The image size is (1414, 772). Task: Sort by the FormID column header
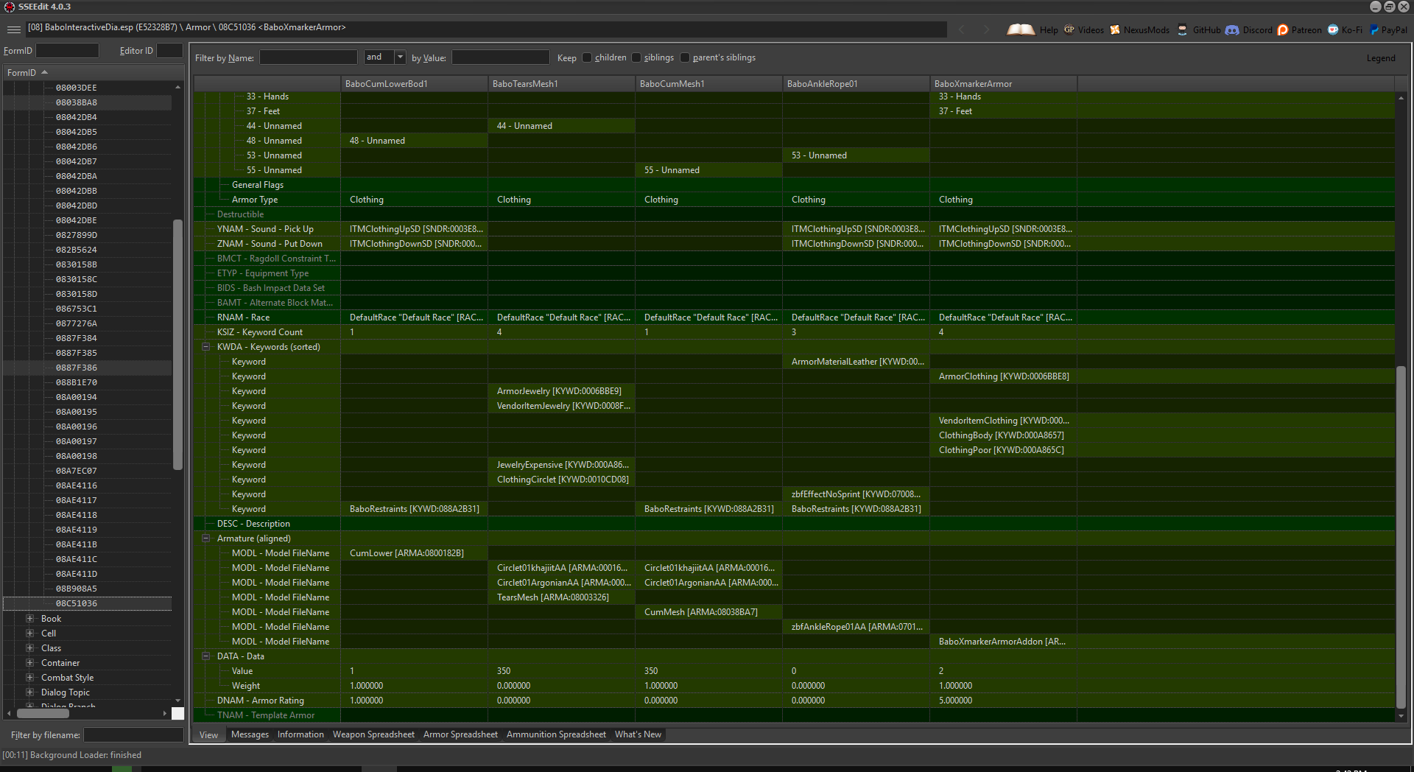coord(93,72)
